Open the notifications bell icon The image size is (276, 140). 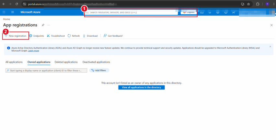click(x=210, y=12)
